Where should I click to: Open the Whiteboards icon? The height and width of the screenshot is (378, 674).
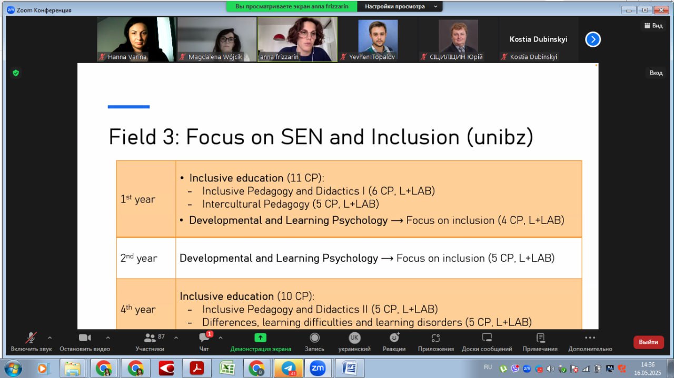point(487,338)
